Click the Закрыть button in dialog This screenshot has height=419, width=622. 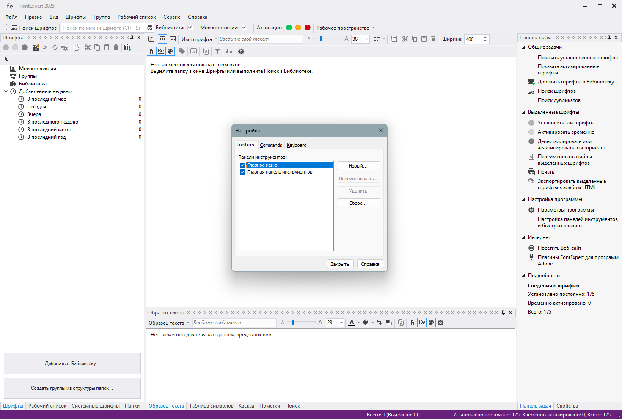click(x=340, y=264)
